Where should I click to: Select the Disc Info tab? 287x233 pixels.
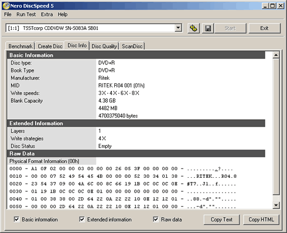tap(77, 45)
